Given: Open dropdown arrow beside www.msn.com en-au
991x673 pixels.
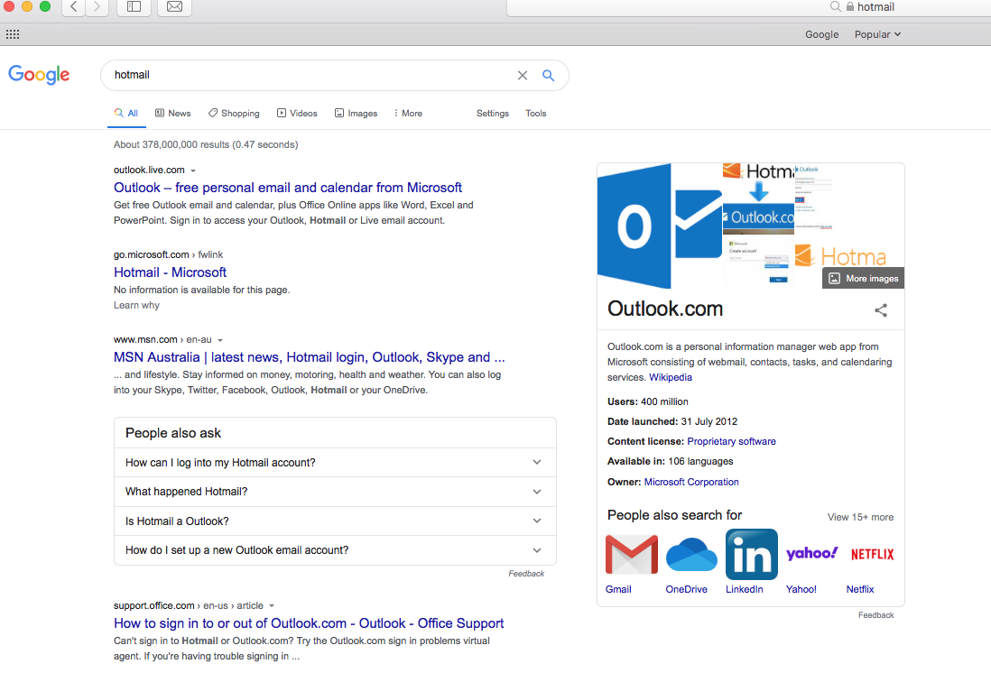Looking at the screenshot, I should [x=220, y=340].
